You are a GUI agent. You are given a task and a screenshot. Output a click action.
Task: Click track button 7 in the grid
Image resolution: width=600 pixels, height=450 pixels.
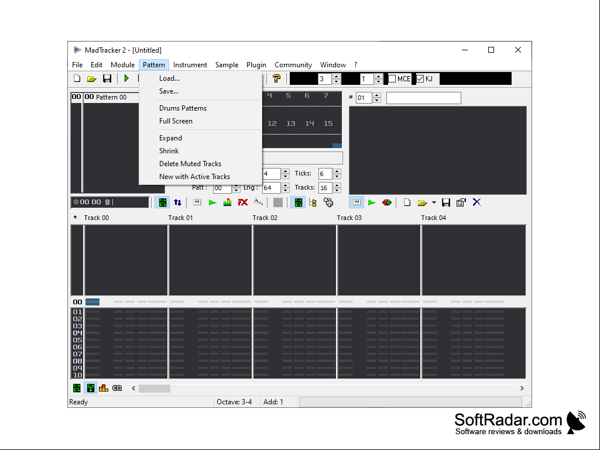pyautogui.click(x=325, y=95)
